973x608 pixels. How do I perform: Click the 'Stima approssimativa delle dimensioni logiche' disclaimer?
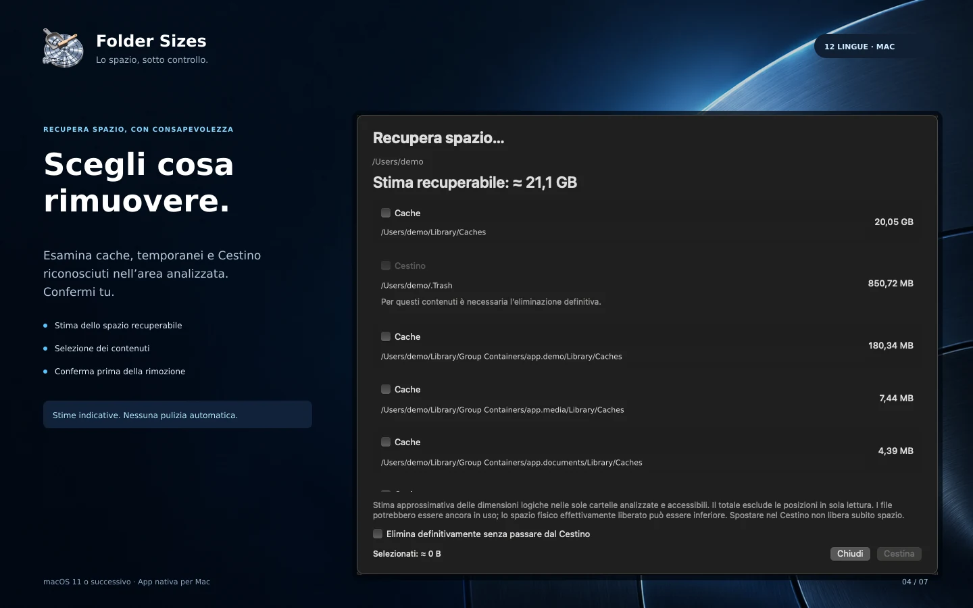639,510
